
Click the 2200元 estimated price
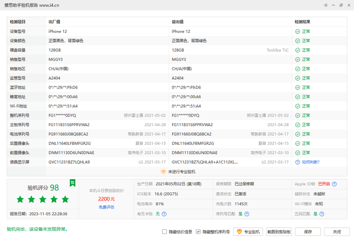click(x=106, y=199)
